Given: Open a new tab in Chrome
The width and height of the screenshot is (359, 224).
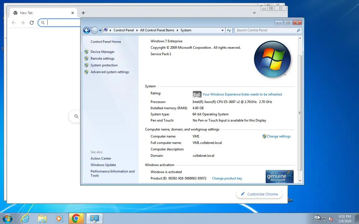Looking at the screenshot, I should pos(83,13).
